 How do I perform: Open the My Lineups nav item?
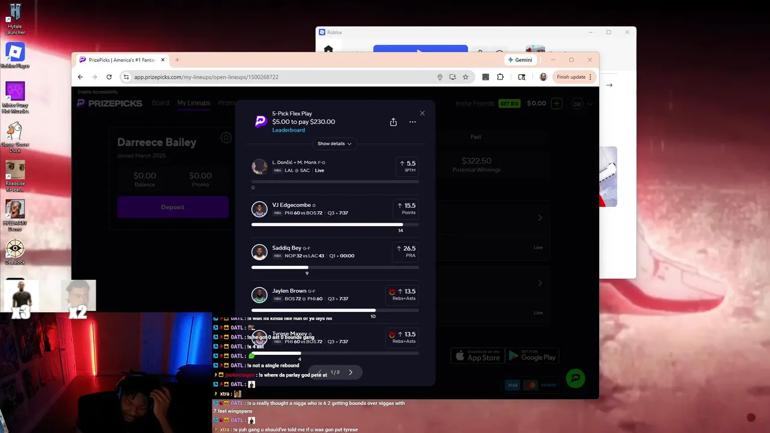tap(194, 103)
